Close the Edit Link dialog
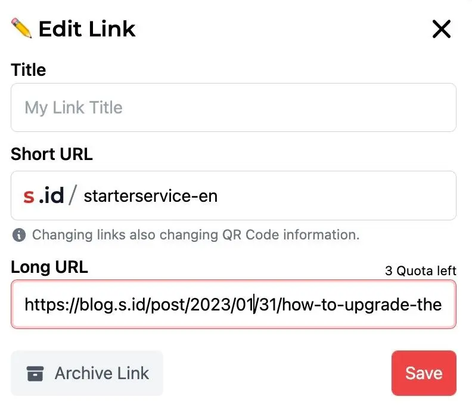 441,29
